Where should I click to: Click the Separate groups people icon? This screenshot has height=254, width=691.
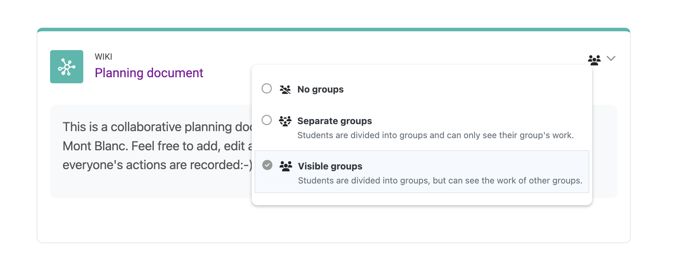pyautogui.click(x=285, y=121)
